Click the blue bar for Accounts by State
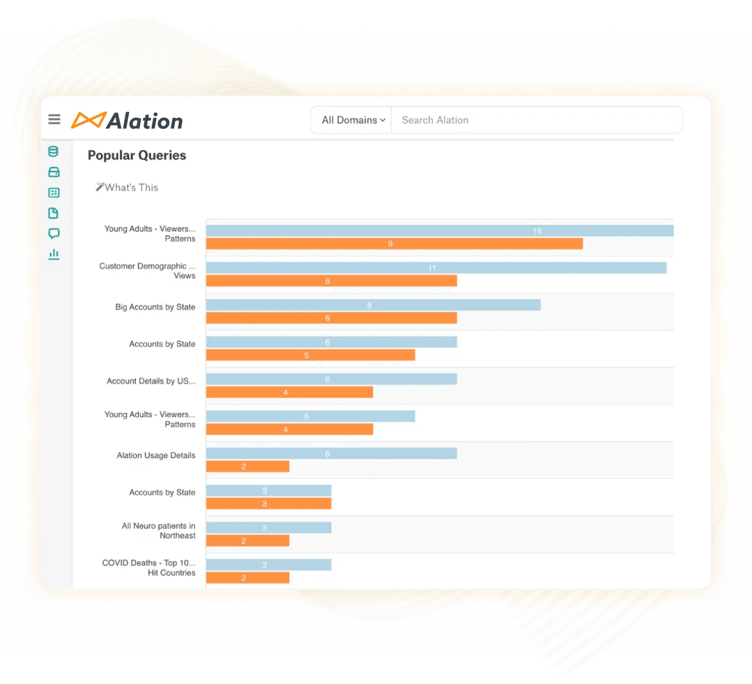The image size is (752, 684). click(331, 342)
